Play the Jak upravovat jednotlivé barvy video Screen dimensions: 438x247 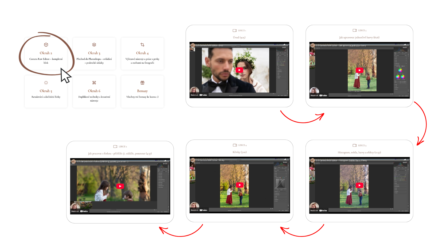point(359,70)
